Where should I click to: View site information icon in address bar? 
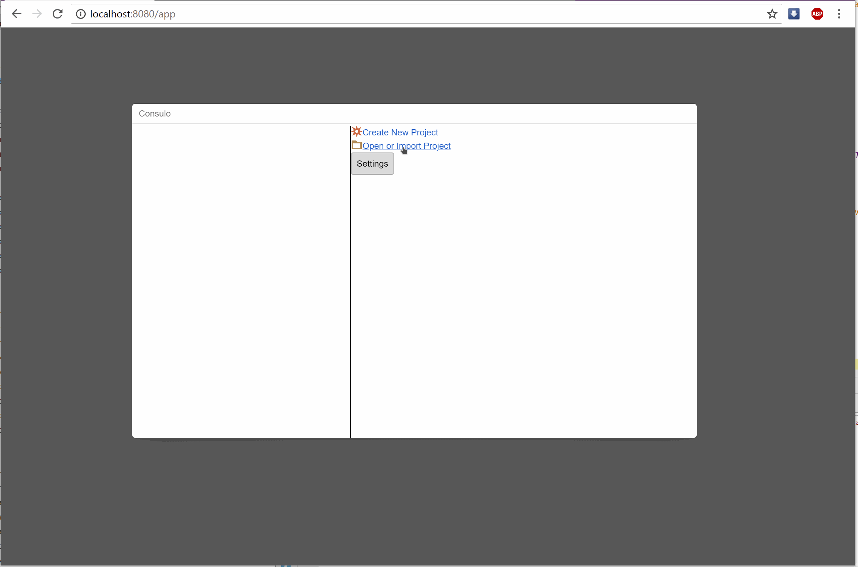[x=81, y=14]
